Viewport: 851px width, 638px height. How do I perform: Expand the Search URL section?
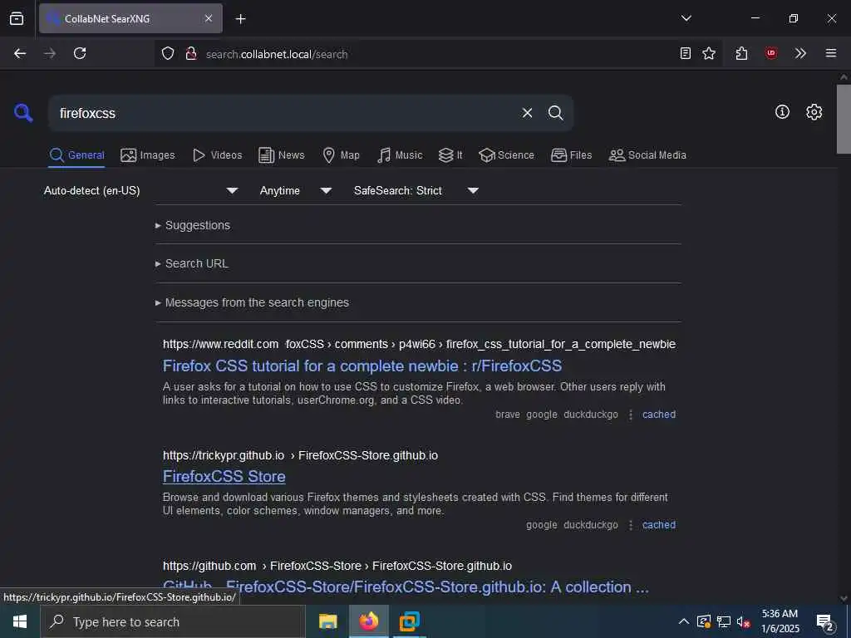pos(192,263)
